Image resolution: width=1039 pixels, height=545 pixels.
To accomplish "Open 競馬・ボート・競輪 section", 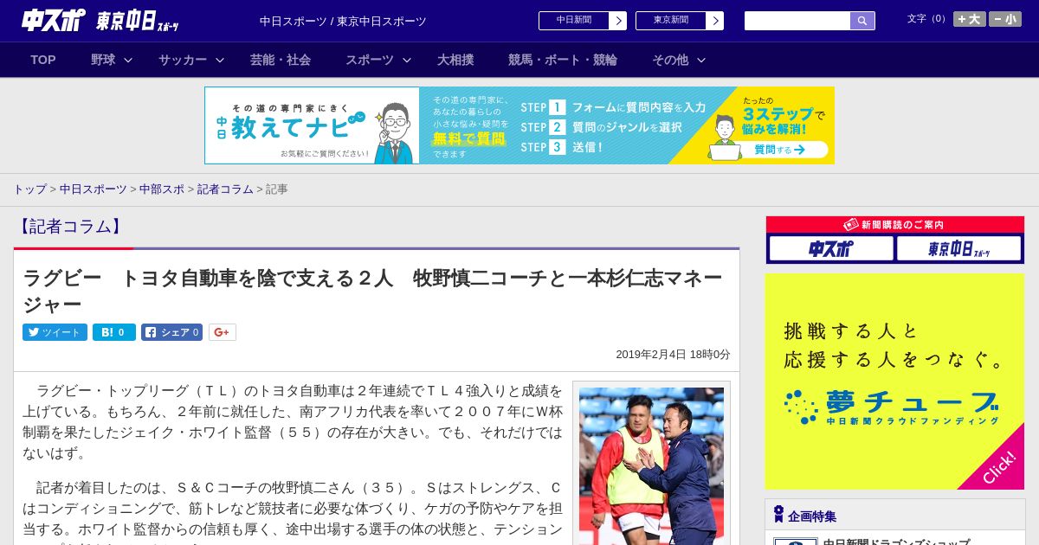I will [563, 60].
